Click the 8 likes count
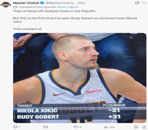Viewport: 148px width, 130px height. coord(80,127)
